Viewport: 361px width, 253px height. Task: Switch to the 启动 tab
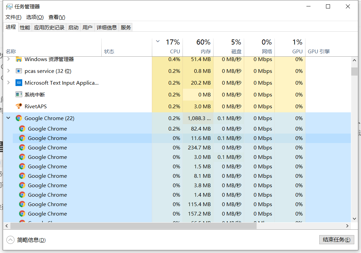pyautogui.click(x=73, y=27)
